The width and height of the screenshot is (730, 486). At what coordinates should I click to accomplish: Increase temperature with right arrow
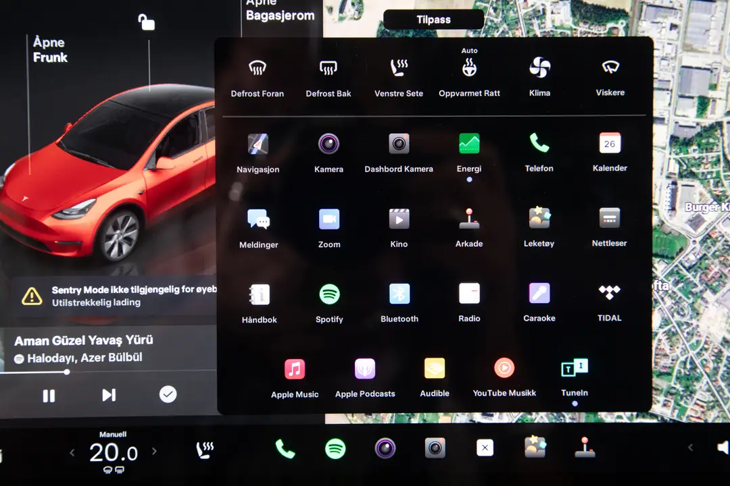pos(154,451)
